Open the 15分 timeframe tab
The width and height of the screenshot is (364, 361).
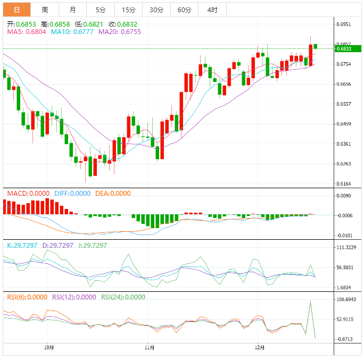(128, 10)
